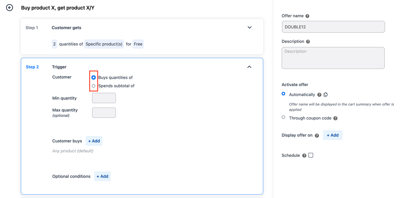Expand Step 1 Customer gets section
The width and height of the screenshot is (407, 198).
tap(249, 27)
